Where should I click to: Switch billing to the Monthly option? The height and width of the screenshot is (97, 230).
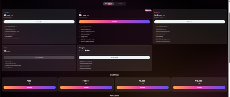tap(120, 4)
